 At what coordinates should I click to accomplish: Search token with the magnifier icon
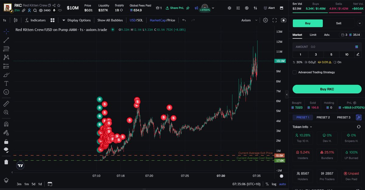click(35, 10)
